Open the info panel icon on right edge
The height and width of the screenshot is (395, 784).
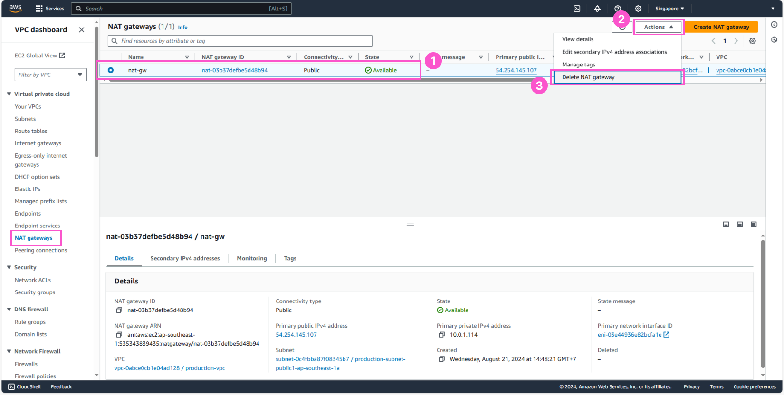point(774,25)
